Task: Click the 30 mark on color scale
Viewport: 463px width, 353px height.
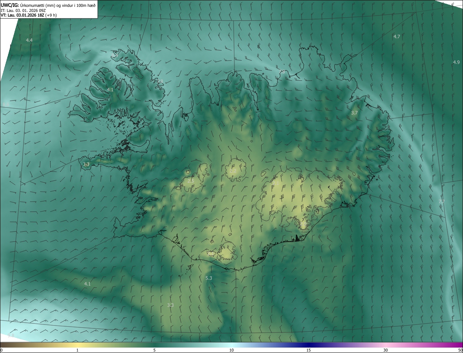Action: (386, 350)
